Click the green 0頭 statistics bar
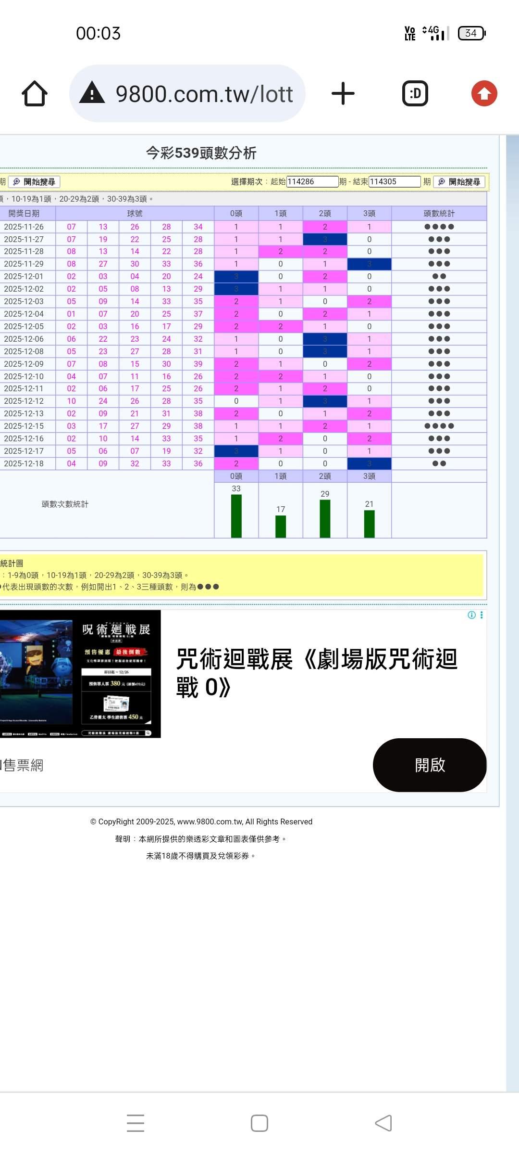Image resolution: width=519 pixels, height=1155 pixels. click(x=236, y=516)
